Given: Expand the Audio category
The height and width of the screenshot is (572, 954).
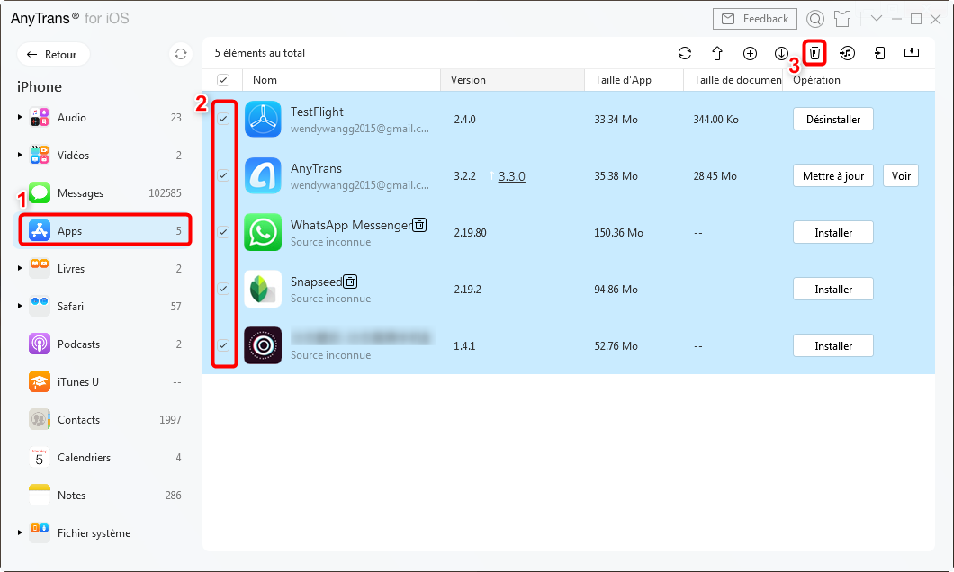Looking at the screenshot, I should click(x=20, y=118).
